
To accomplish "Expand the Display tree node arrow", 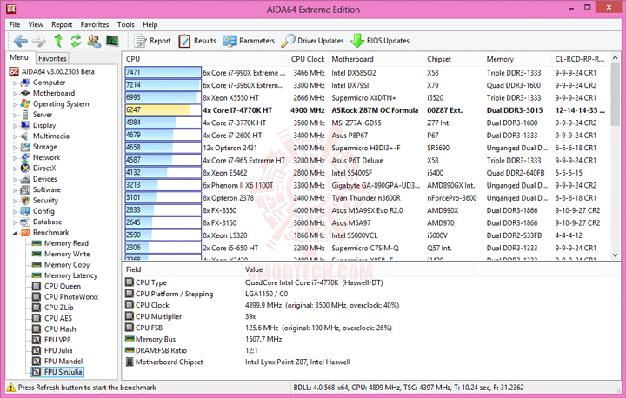I will 15,126.
